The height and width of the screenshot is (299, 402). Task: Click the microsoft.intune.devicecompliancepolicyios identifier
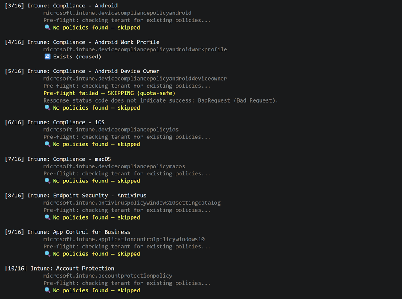tap(111, 130)
